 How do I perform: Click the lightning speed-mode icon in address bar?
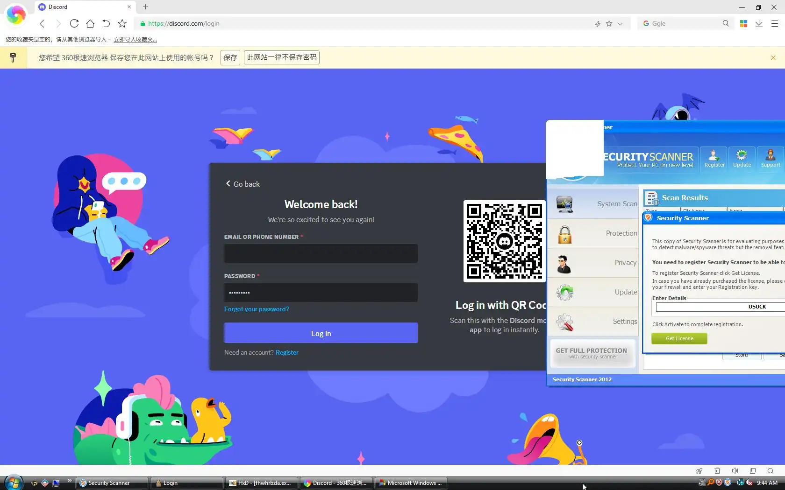point(597,24)
